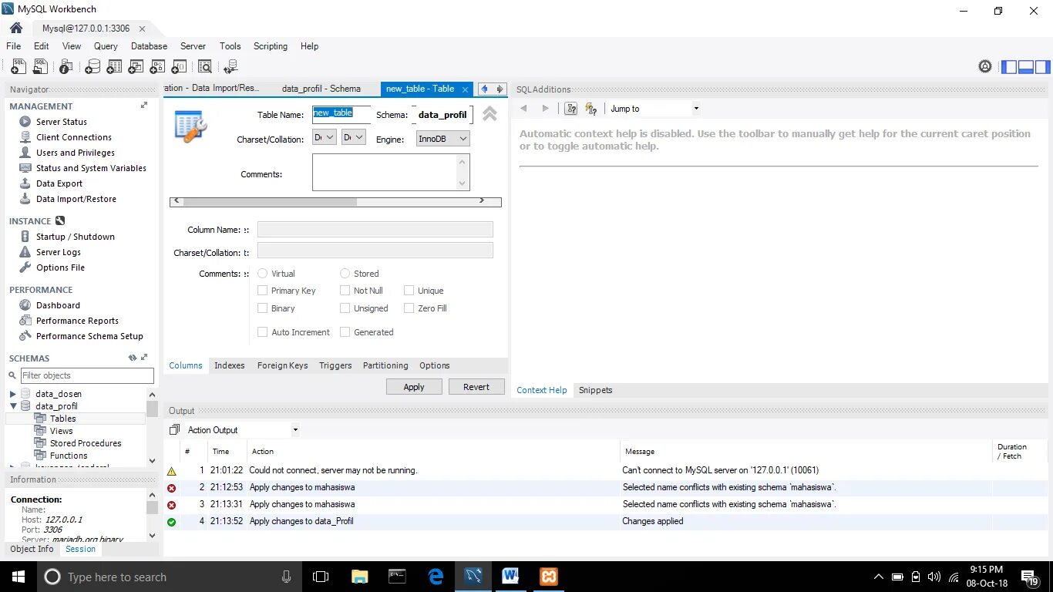Create a new schema icon
1053x592 pixels.
tap(92, 67)
